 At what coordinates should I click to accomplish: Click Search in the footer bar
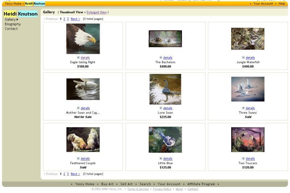[x=145, y=184]
